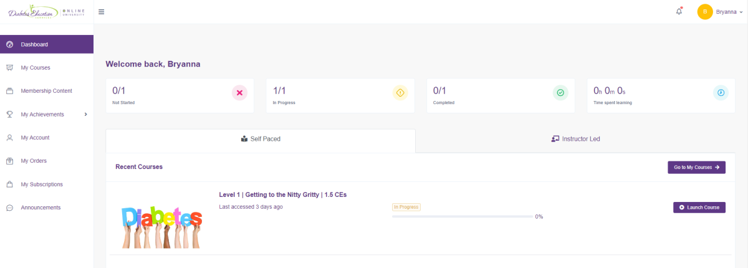Screen dimensions: 748x268
Task: Open the Level 1 Nitty Gritty course title
Action: pyautogui.click(x=282, y=194)
